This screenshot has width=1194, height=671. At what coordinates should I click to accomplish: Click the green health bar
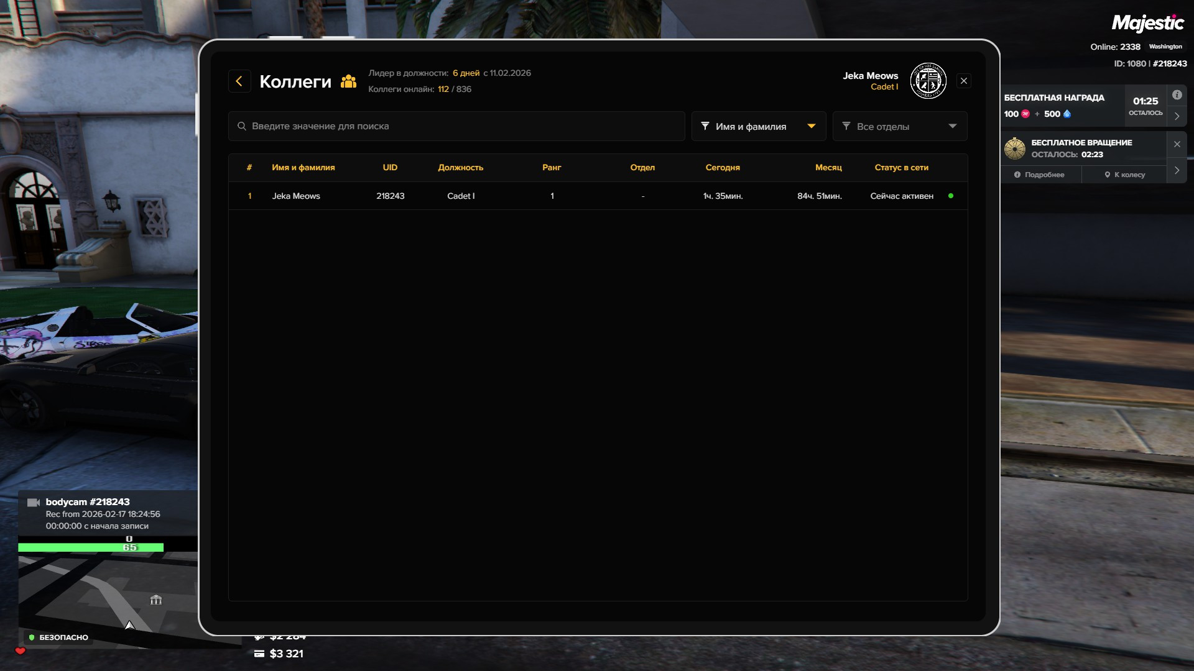pos(91,547)
